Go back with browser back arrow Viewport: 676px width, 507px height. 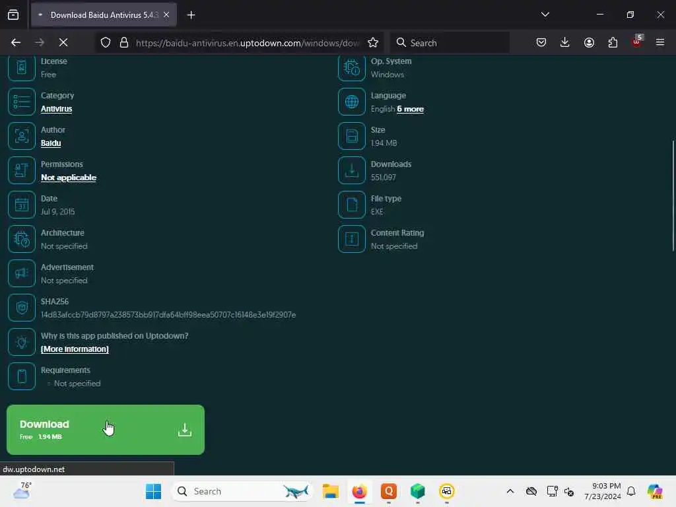(x=16, y=42)
